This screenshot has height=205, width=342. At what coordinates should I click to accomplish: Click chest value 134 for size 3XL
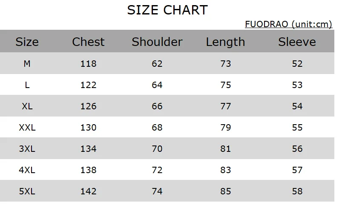click(x=88, y=148)
